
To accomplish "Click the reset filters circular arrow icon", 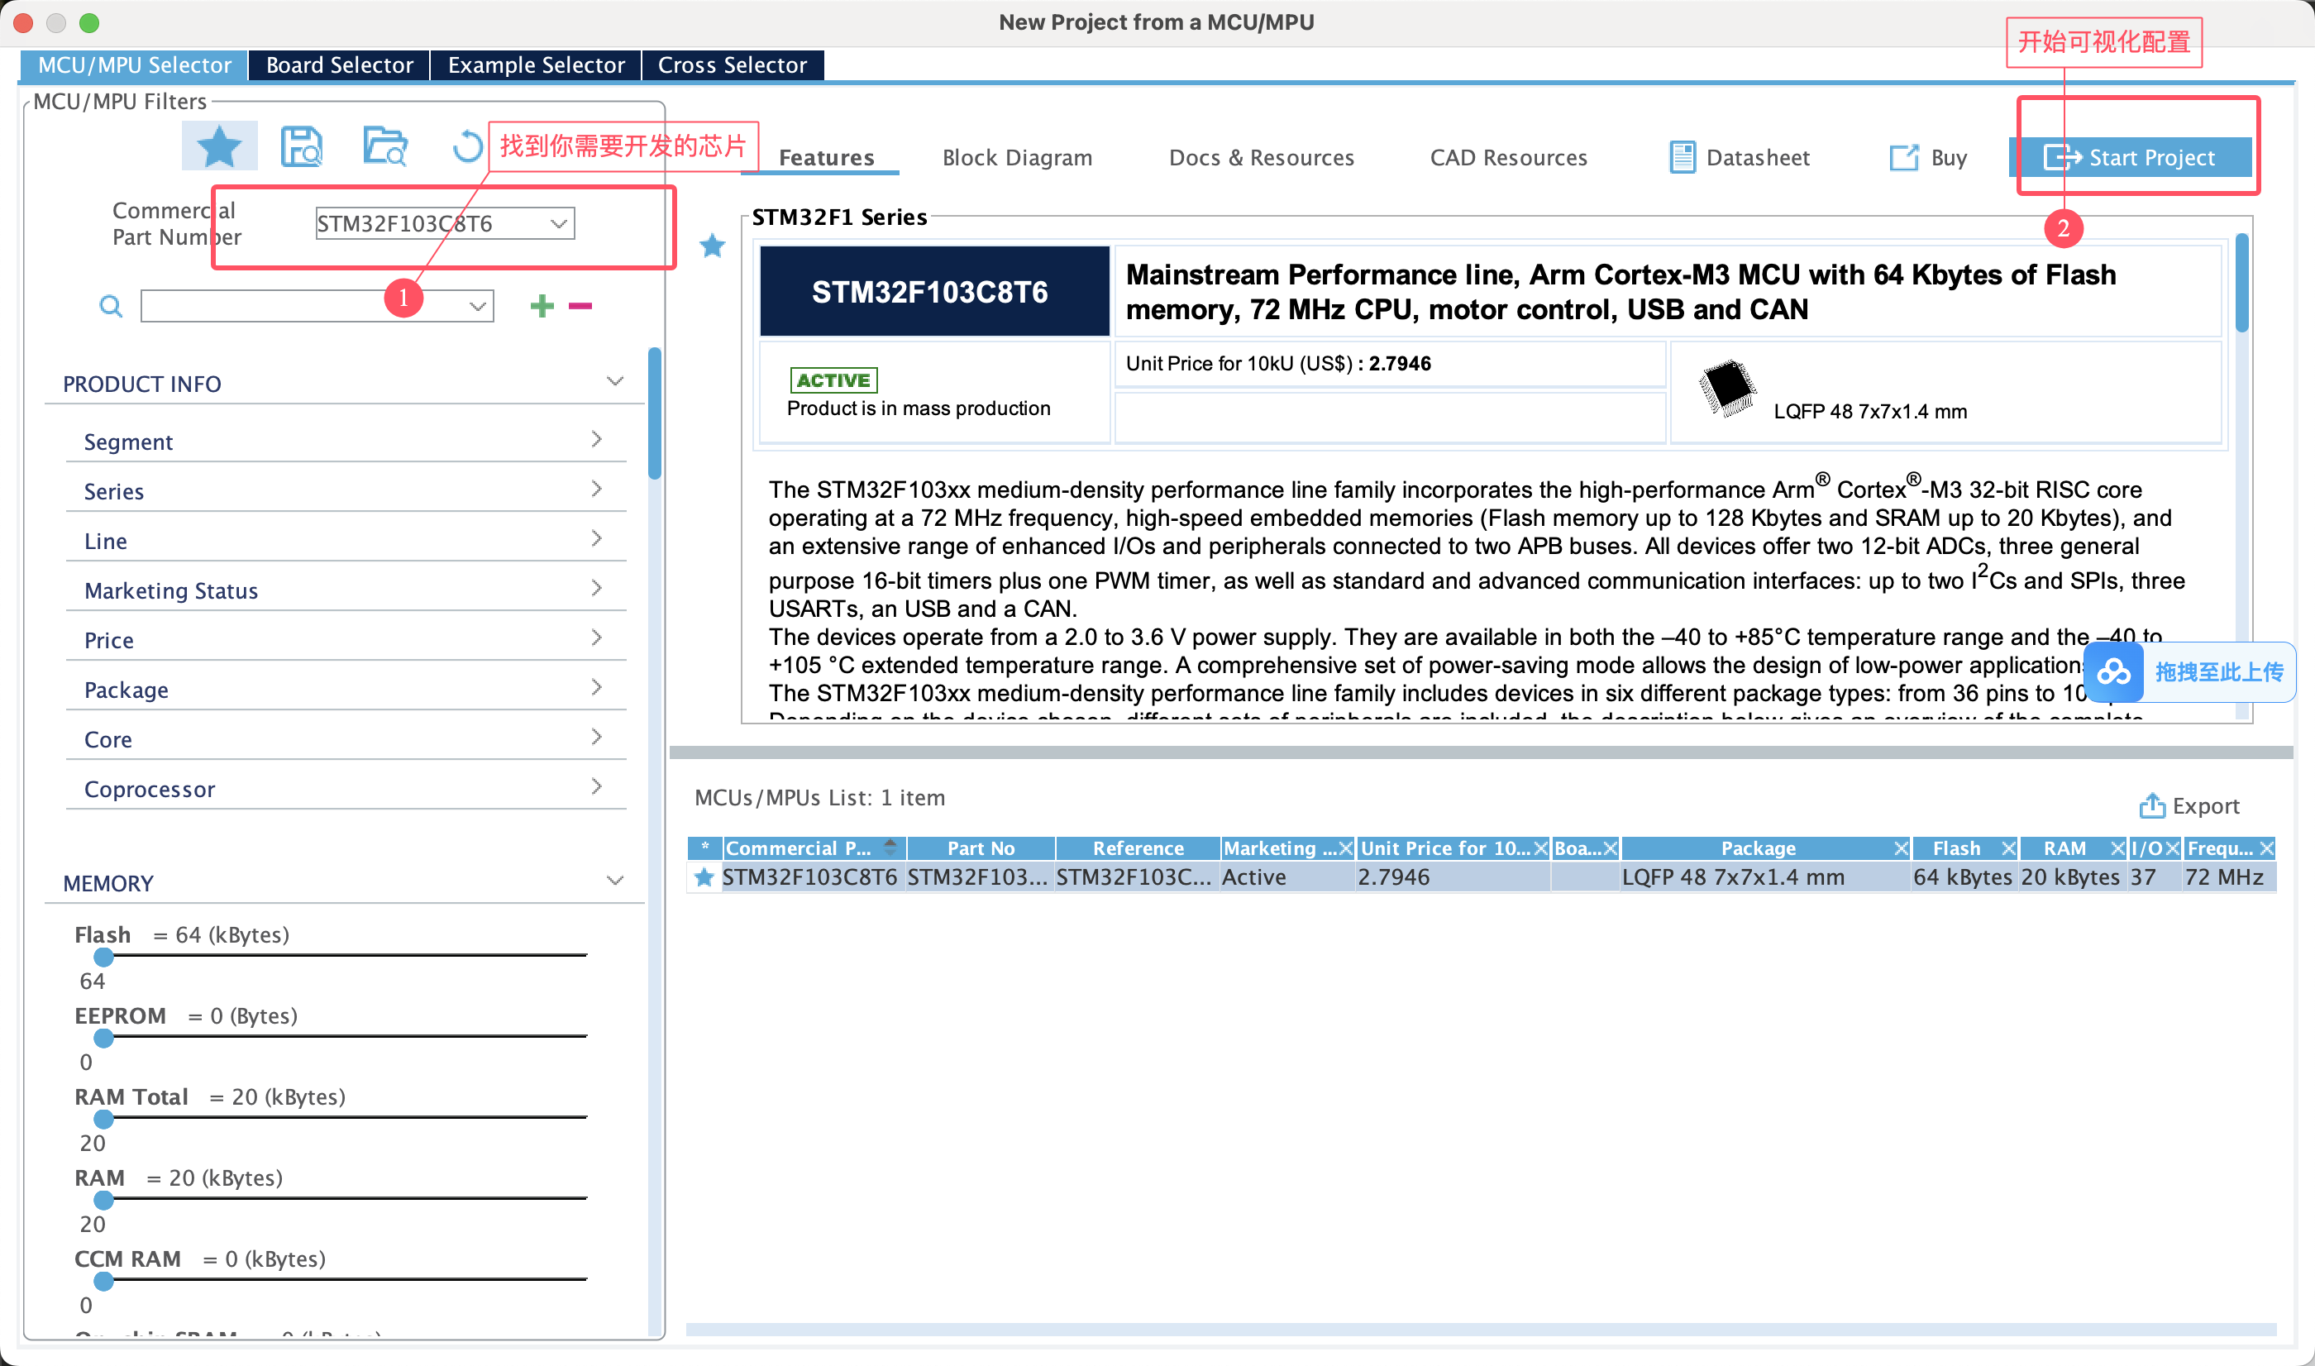I will pyautogui.click(x=466, y=146).
